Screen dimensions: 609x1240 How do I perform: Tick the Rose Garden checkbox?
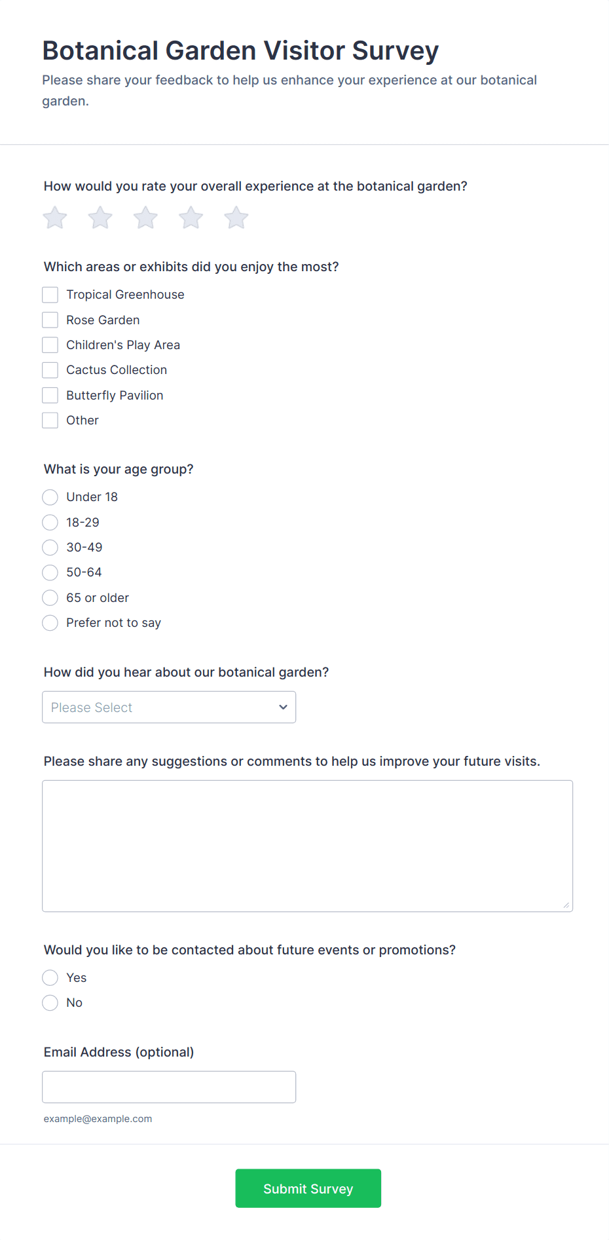click(x=50, y=320)
